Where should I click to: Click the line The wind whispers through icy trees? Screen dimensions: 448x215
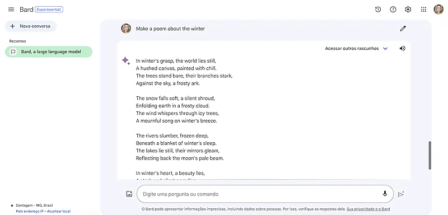178,113
